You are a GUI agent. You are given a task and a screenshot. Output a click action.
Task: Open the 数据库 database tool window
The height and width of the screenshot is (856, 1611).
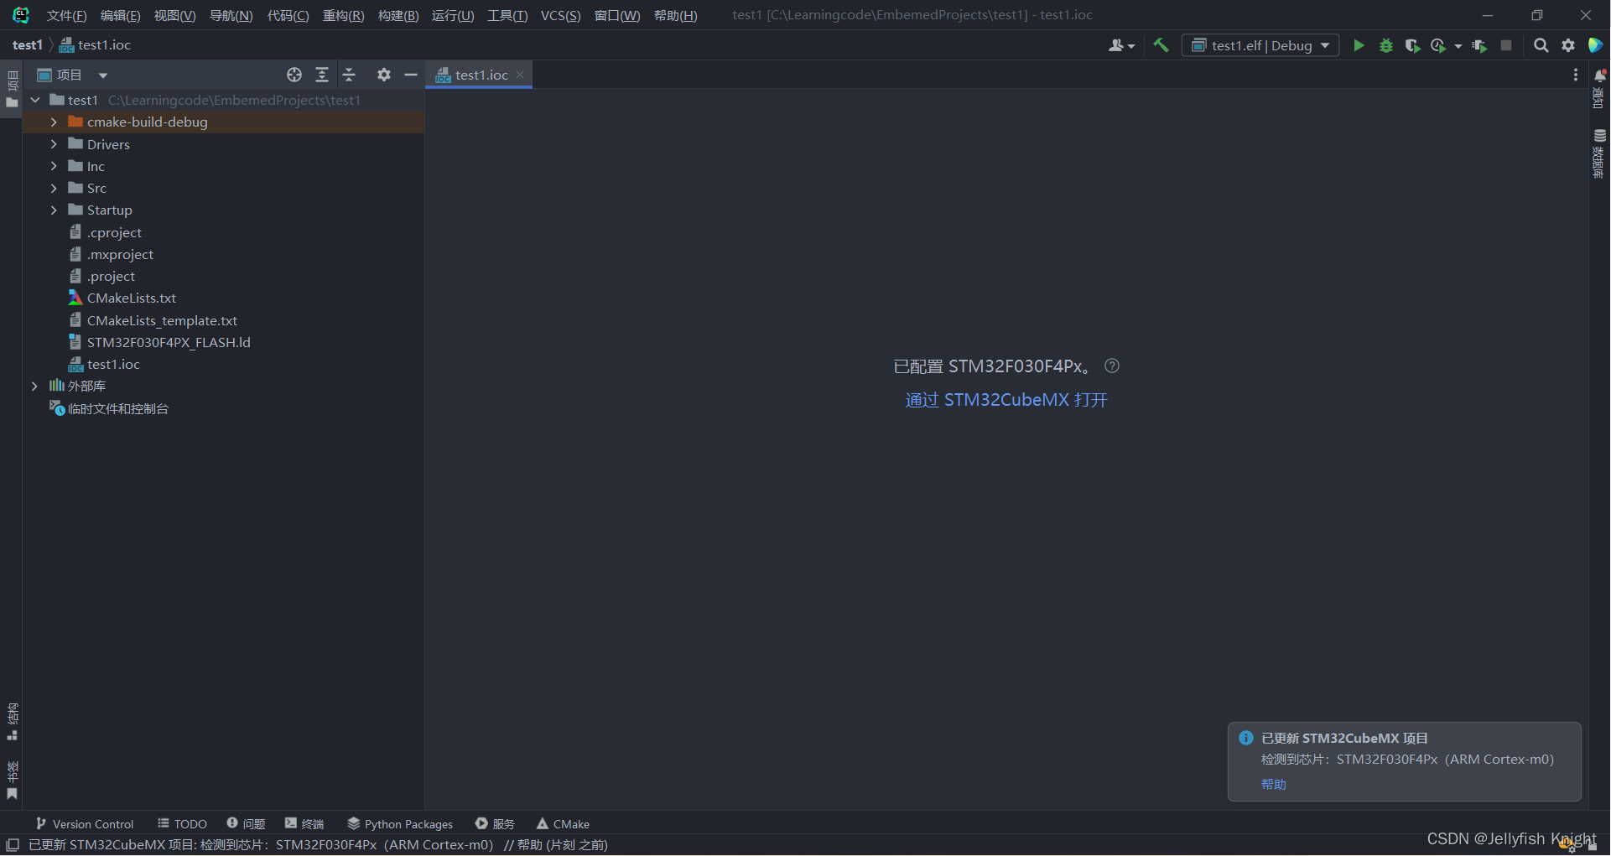pyautogui.click(x=1599, y=136)
